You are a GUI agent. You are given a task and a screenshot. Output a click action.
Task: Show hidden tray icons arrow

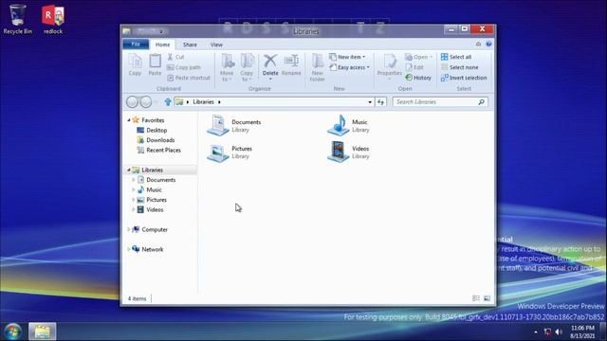536,332
